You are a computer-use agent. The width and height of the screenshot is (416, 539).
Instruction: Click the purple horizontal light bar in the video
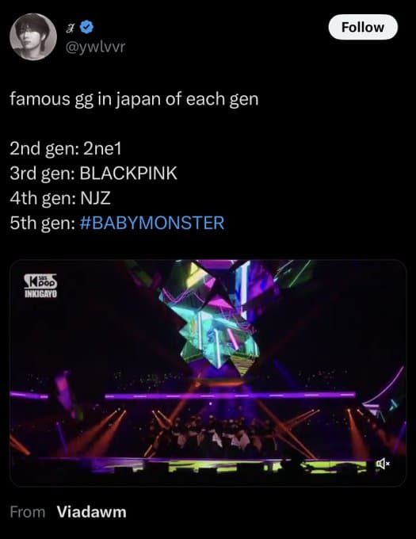click(230, 396)
